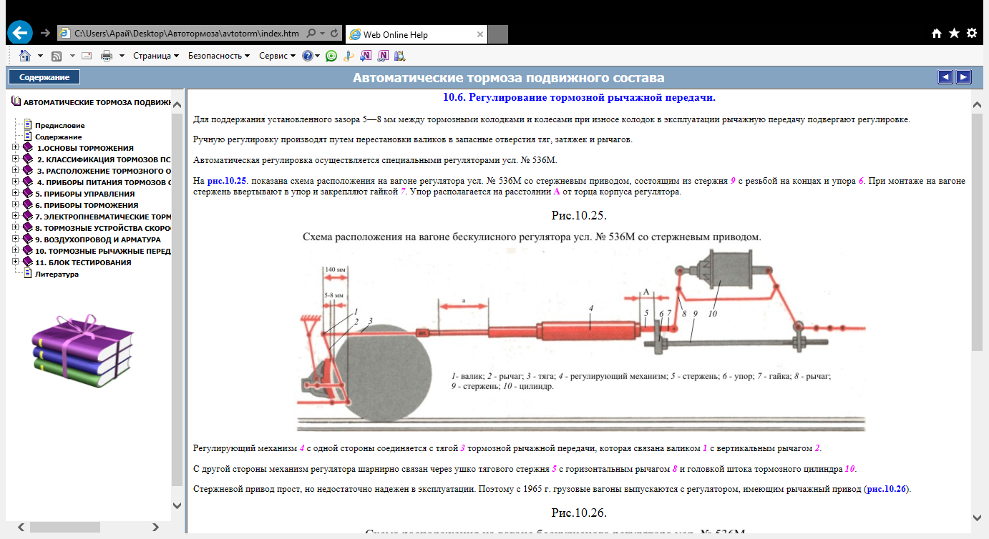Select 7. ЭЛЕКТРОПНЕВМАТИЧЕСКИЕ ТОРМОЗА item

tap(103, 217)
